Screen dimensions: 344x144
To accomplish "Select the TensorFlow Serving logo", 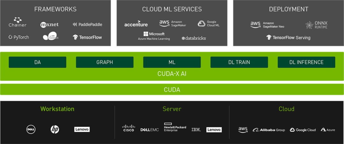I will (x=288, y=38).
